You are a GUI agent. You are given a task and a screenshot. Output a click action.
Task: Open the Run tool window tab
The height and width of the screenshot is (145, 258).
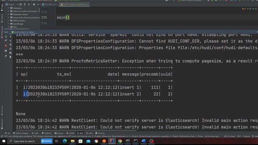(x=80, y=133)
